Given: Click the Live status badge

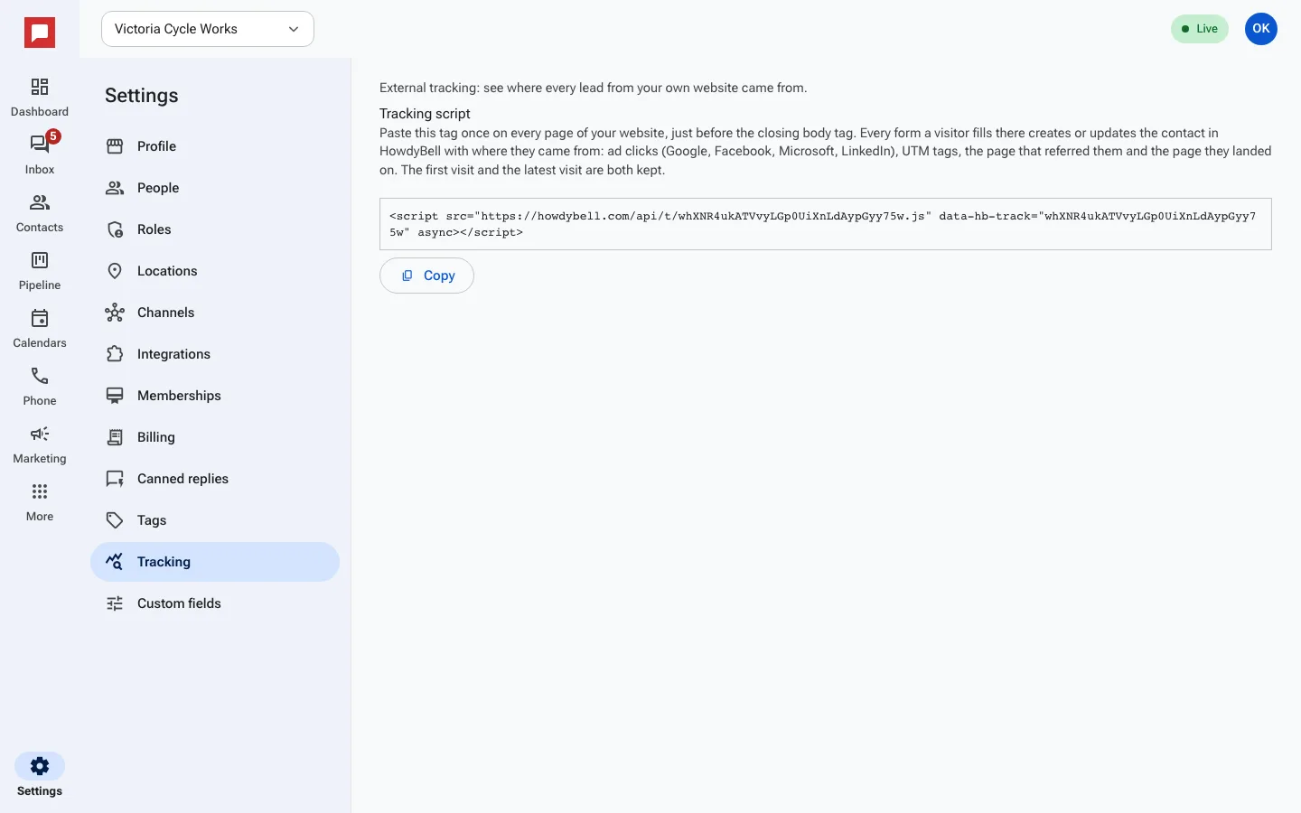Looking at the screenshot, I should 1200,29.
